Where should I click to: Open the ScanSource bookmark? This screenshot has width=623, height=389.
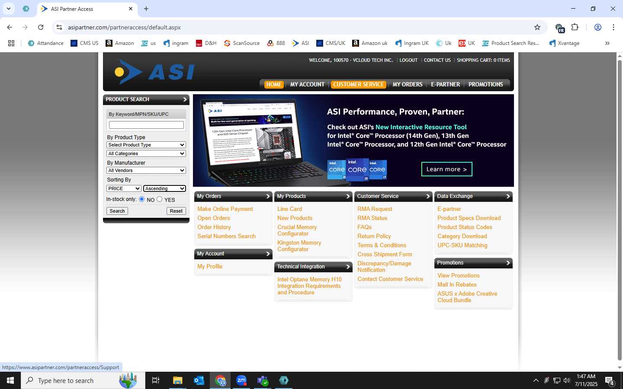point(241,43)
